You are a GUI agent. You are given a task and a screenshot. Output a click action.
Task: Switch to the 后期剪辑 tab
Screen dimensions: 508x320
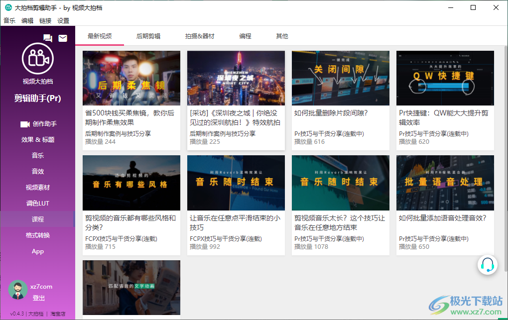[148, 36]
